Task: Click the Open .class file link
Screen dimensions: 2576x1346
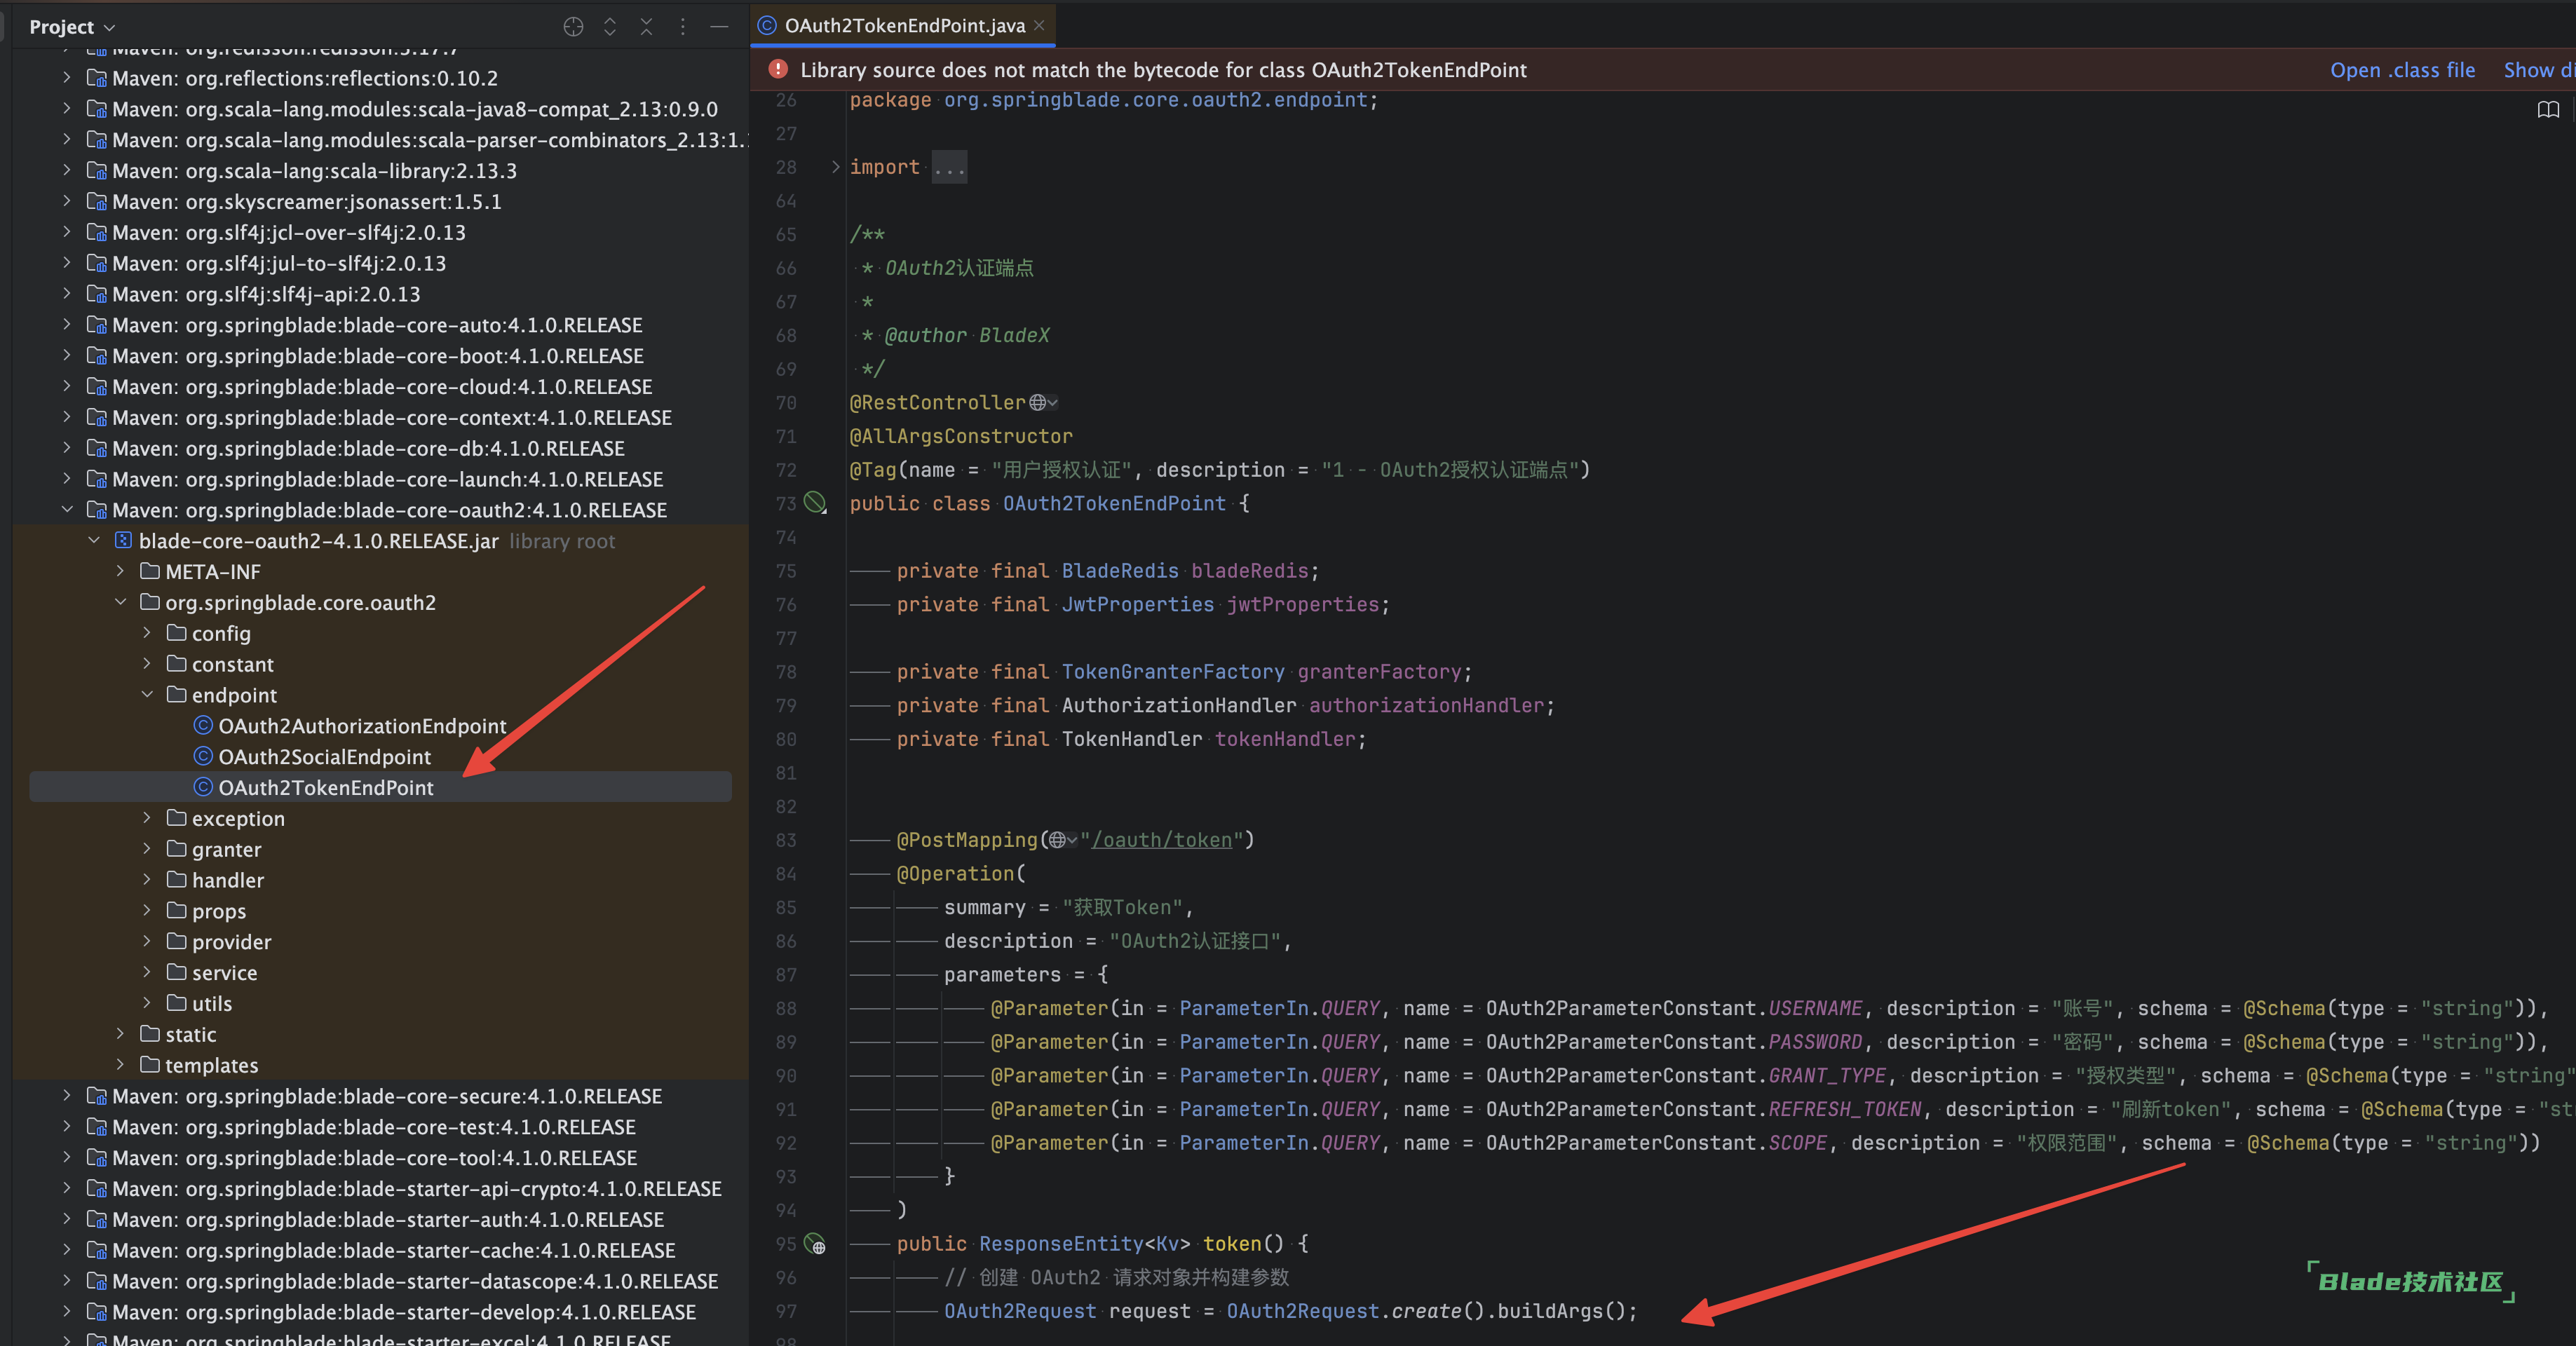Action: pos(2402,70)
